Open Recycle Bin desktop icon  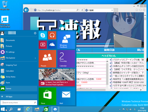(x=5, y=6)
